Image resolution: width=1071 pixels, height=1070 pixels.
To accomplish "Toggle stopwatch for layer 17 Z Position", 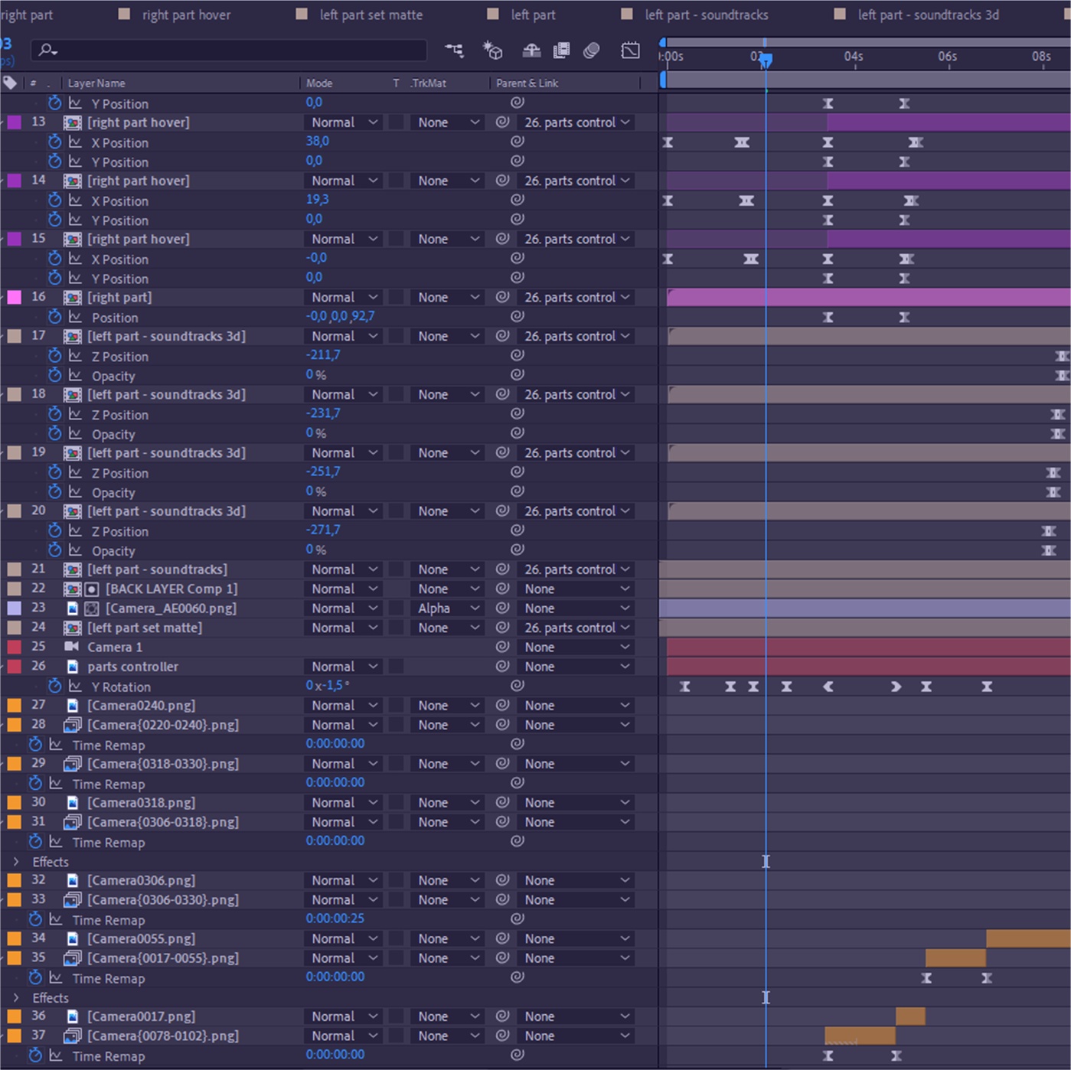I will tap(54, 356).
